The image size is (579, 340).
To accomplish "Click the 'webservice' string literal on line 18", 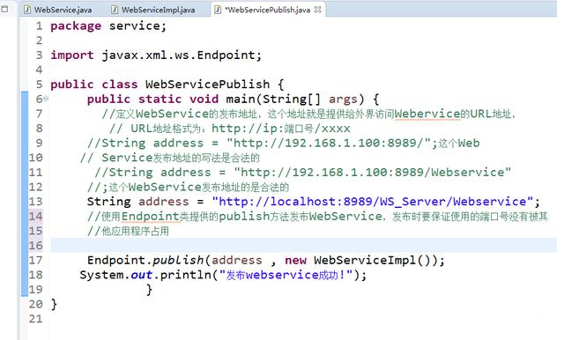I will (x=282, y=275).
